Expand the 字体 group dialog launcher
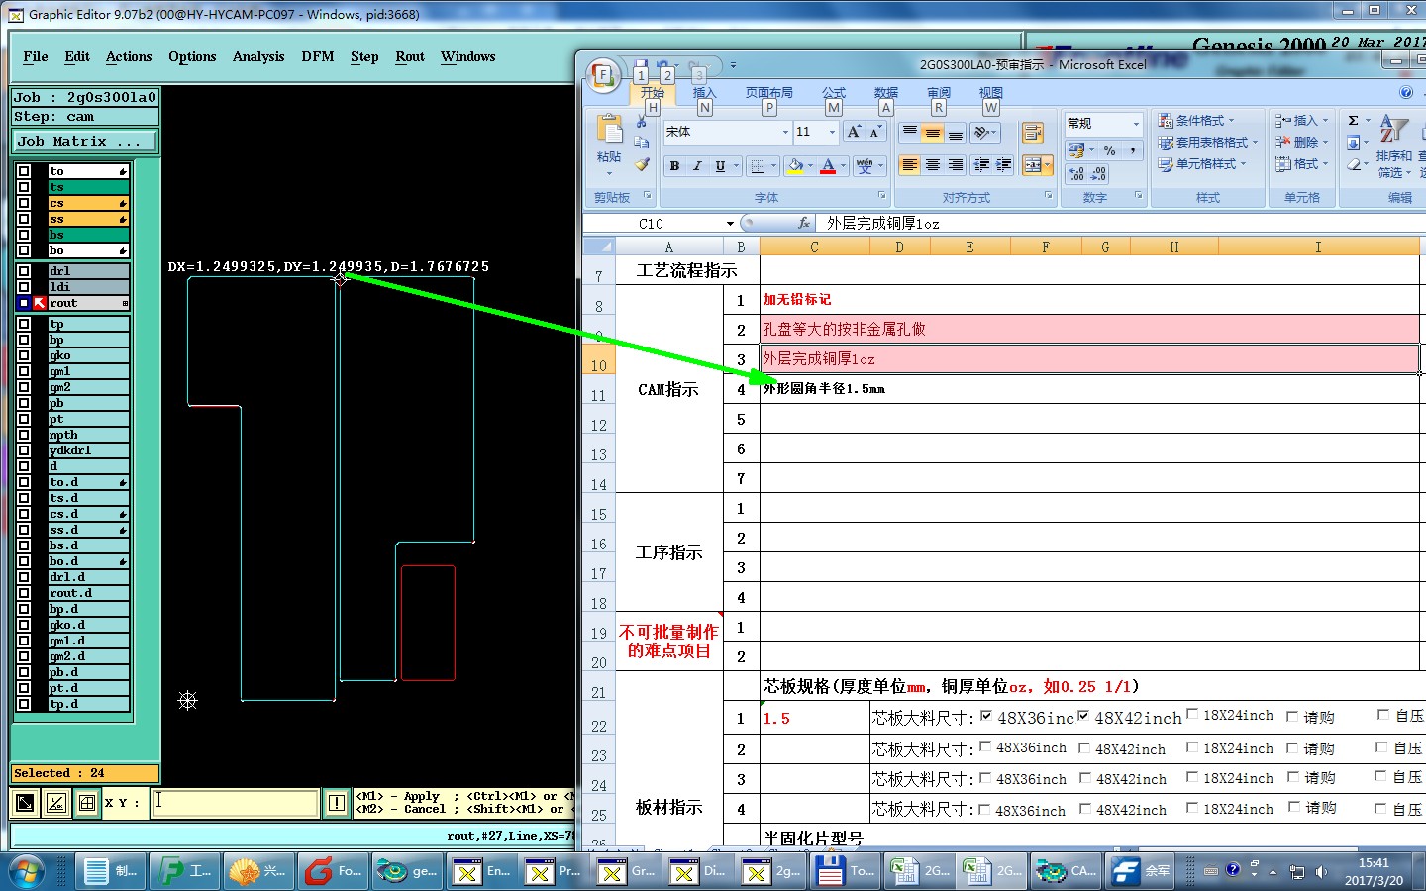Viewport: 1426px width, 891px height. (881, 196)
